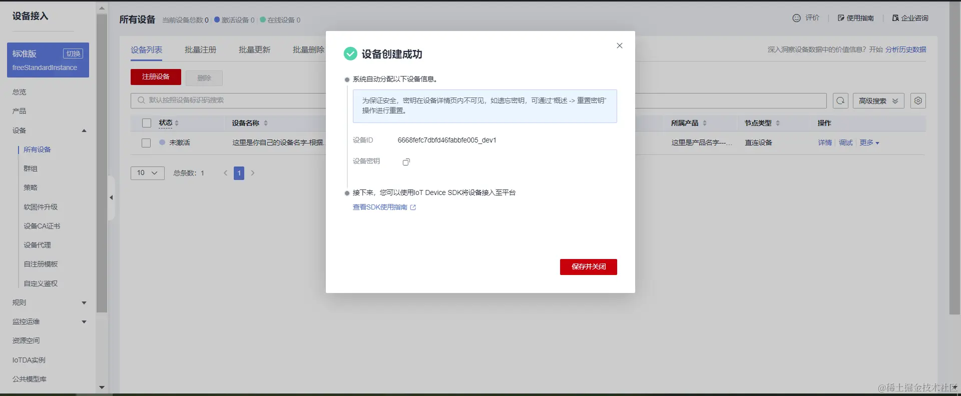
Task: Select 所有设备 in the sidebar
Action: click(x=37, y=149)
